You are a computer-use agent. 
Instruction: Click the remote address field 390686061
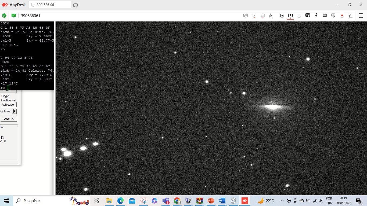coord(31,16)
